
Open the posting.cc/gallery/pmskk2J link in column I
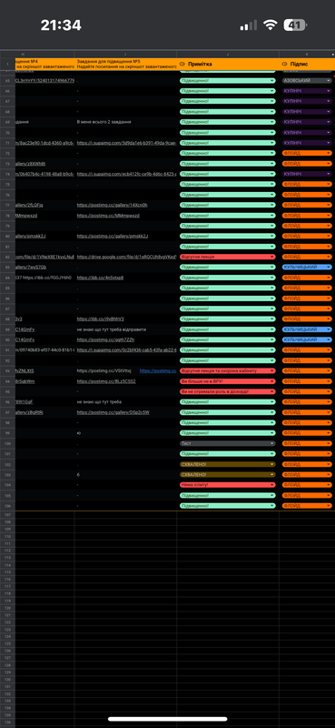113,236
